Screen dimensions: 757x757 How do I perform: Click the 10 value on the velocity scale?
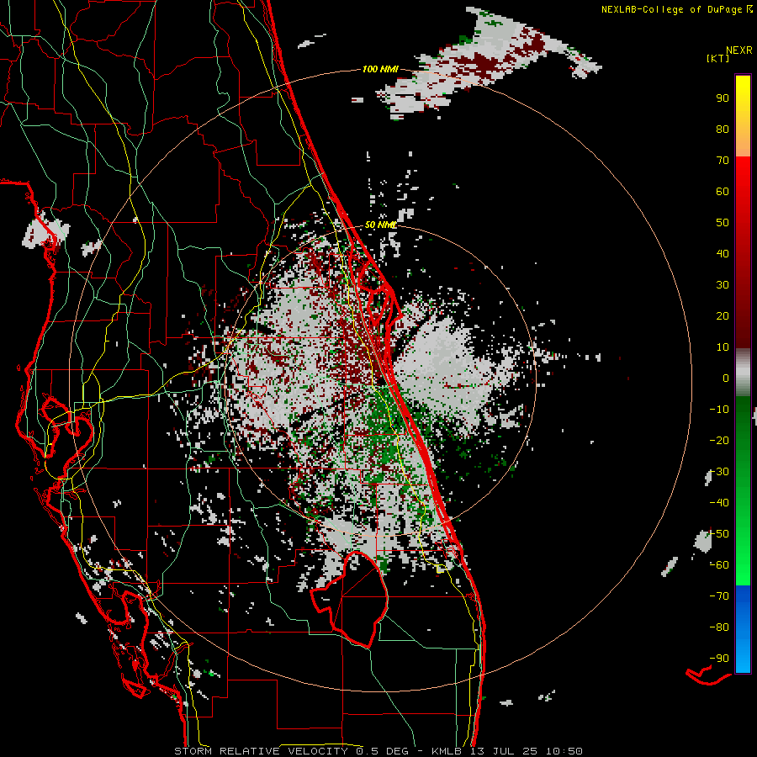723,347
